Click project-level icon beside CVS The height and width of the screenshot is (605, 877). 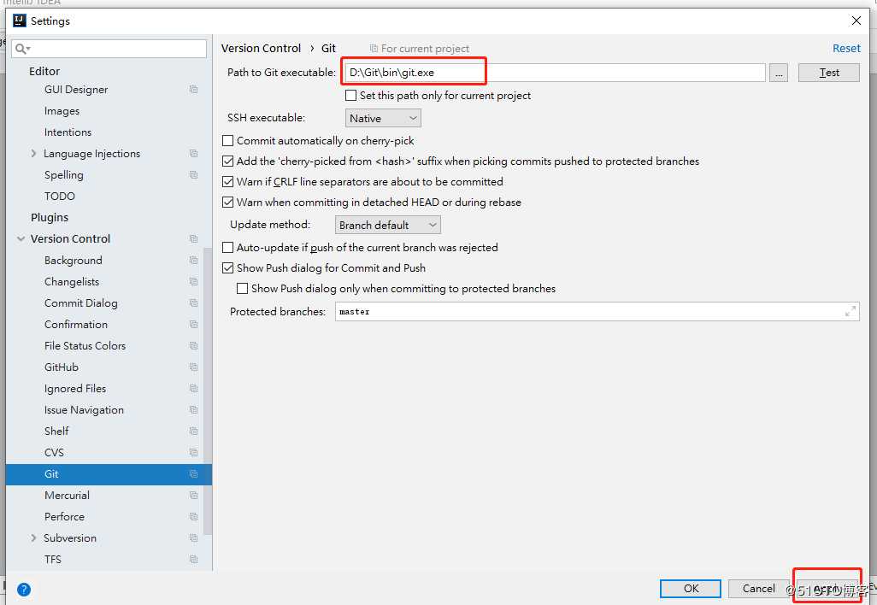click(193, 452)
